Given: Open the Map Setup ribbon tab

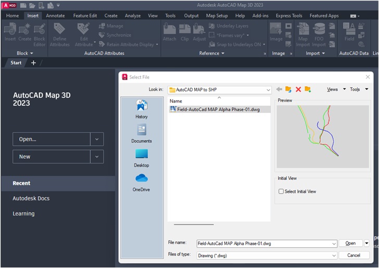Looking at the screenshot, I should (217, 16).
